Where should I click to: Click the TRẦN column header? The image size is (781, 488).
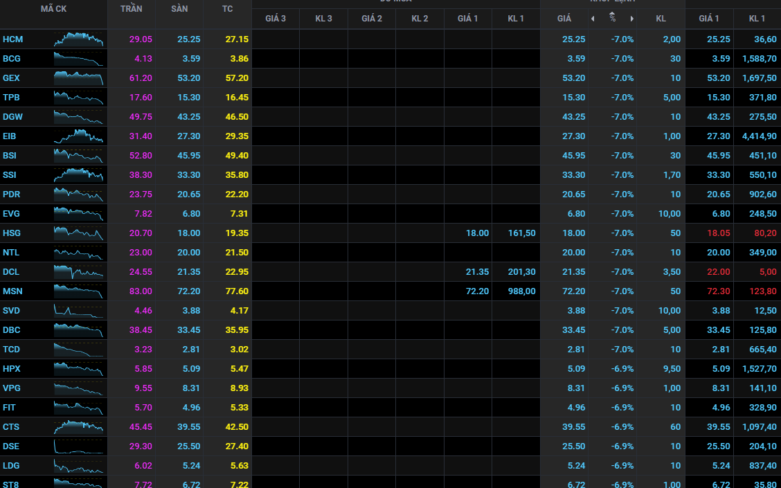(132, 9)
